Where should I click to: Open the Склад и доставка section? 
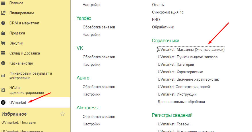pyautogui.click(x=25, y=53)
